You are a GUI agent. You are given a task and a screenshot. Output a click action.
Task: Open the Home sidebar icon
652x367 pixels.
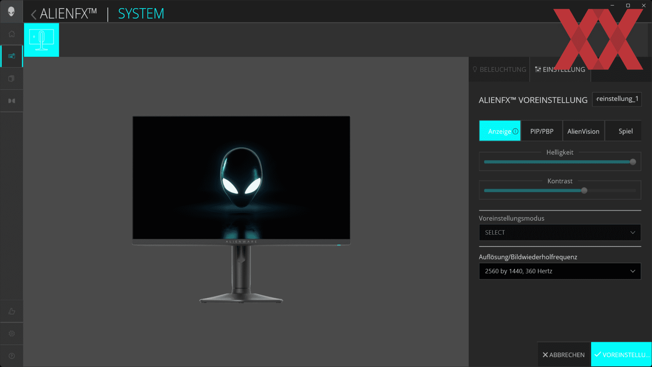pos(12,34)
